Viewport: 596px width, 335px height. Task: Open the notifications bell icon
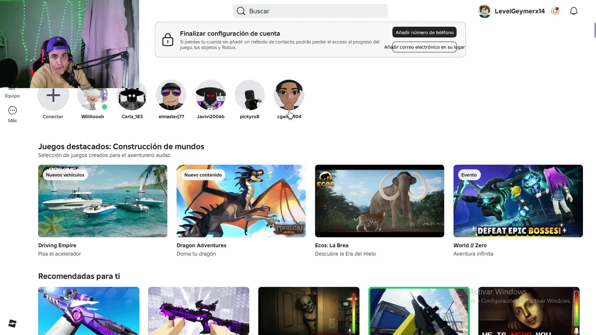574,11
